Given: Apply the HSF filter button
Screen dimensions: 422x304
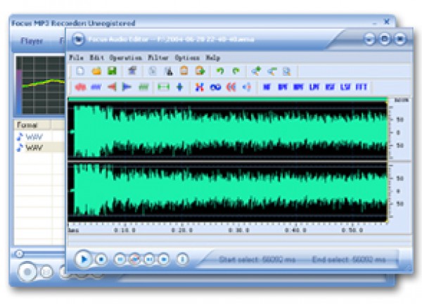Looking at the screenshot, I should pos(330,87).
